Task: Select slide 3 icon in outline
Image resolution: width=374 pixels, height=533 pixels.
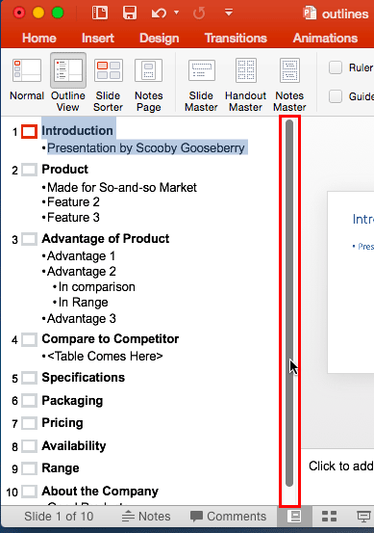Action: coord(29,239)
